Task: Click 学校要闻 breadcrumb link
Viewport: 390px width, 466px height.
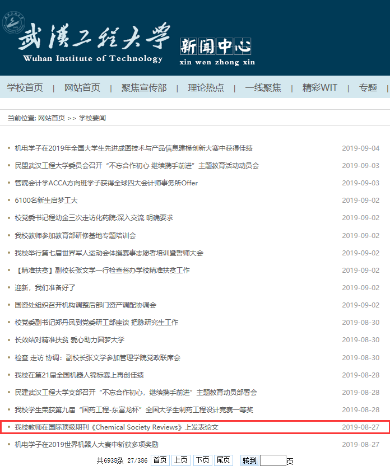Action: pos(92,118)
